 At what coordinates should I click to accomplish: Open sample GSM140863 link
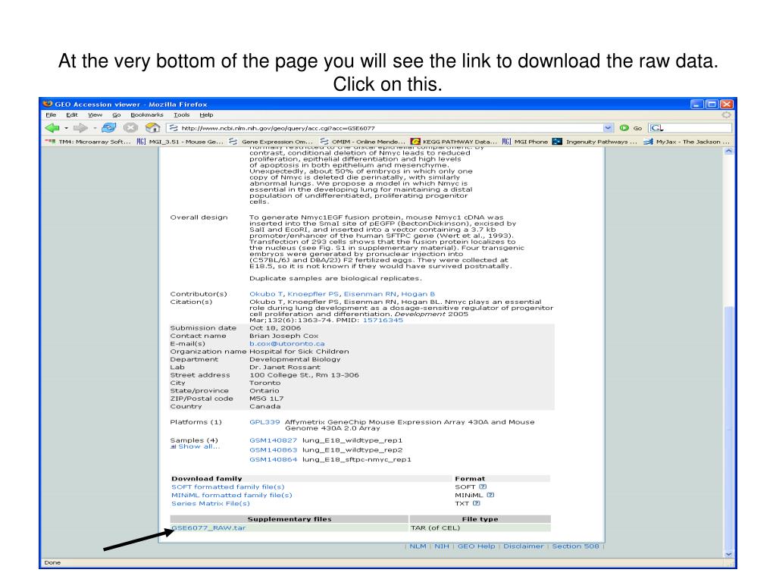tap(273, 450)
